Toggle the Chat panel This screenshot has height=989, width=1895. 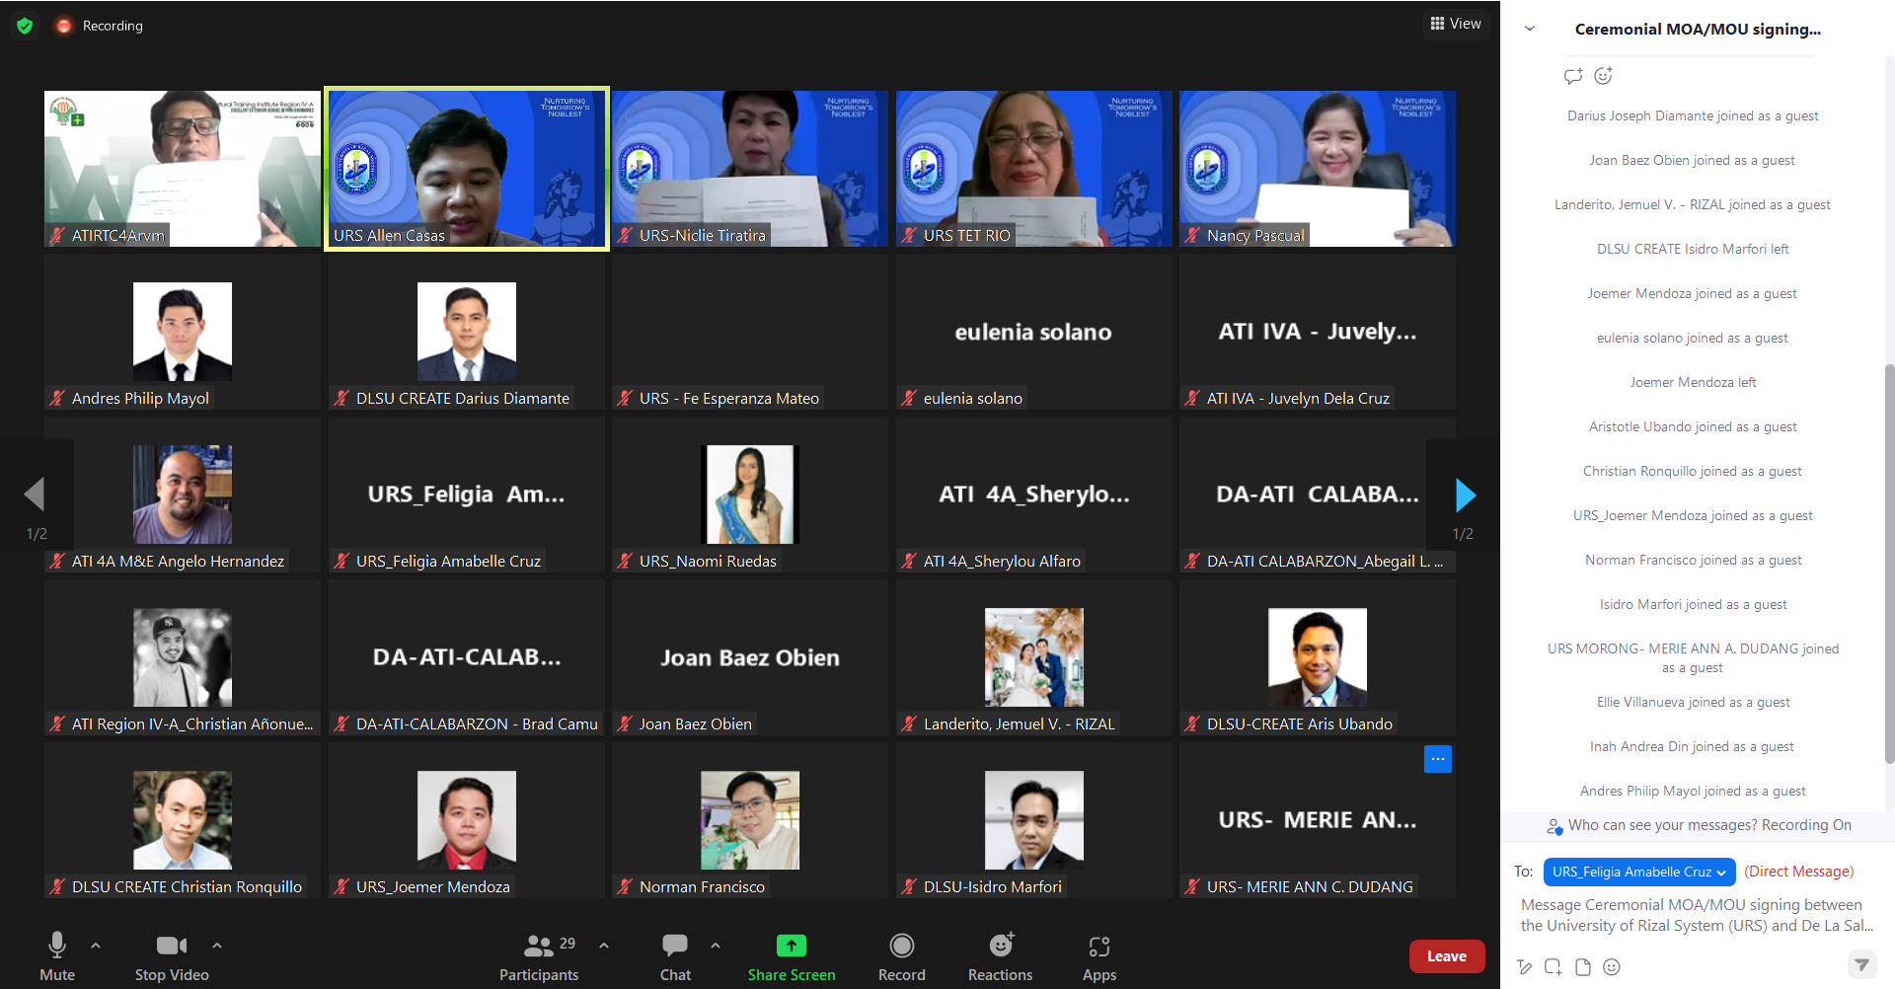675,956
